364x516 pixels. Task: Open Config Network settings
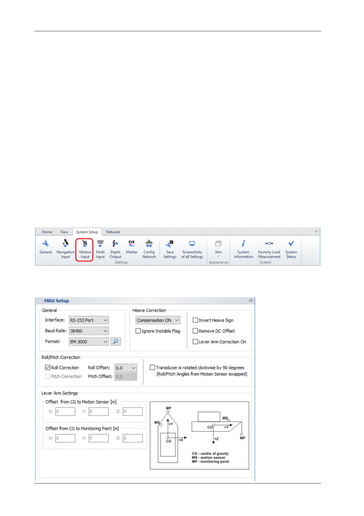[x=149, y=249]
